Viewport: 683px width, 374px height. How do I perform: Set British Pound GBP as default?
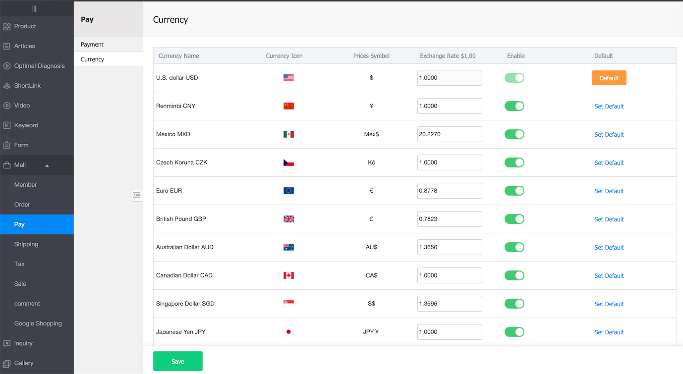[609, 219]
